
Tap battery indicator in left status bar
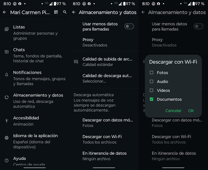[55, 4]
